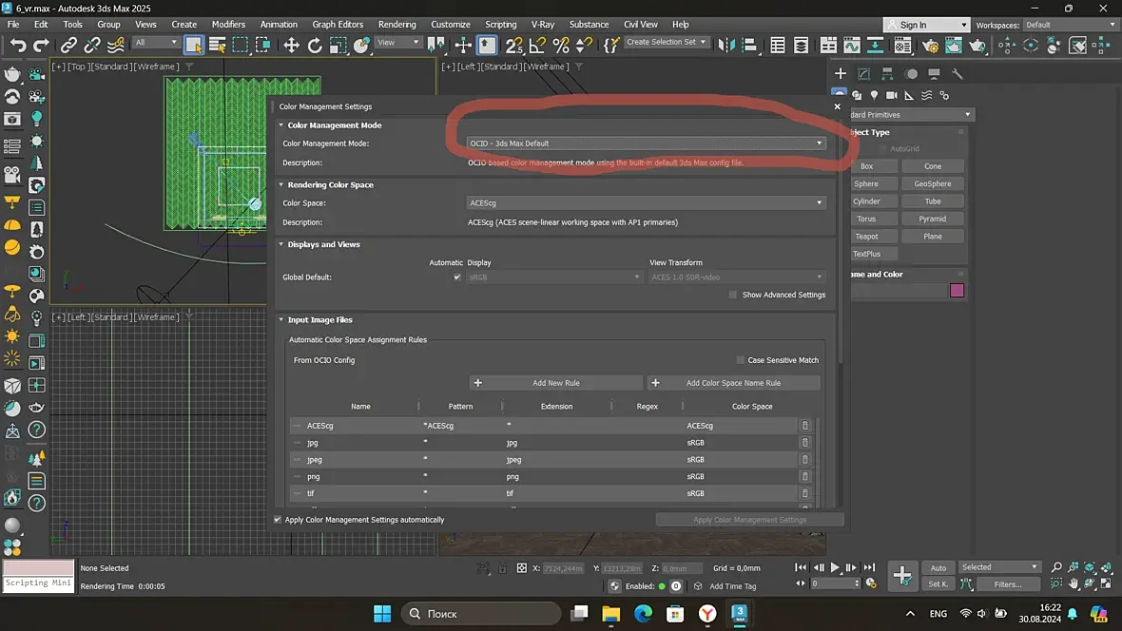Toggle Case Sensitive Match checkbox
This screenshot has height=631, width=1122.
[x=740, y=360]
